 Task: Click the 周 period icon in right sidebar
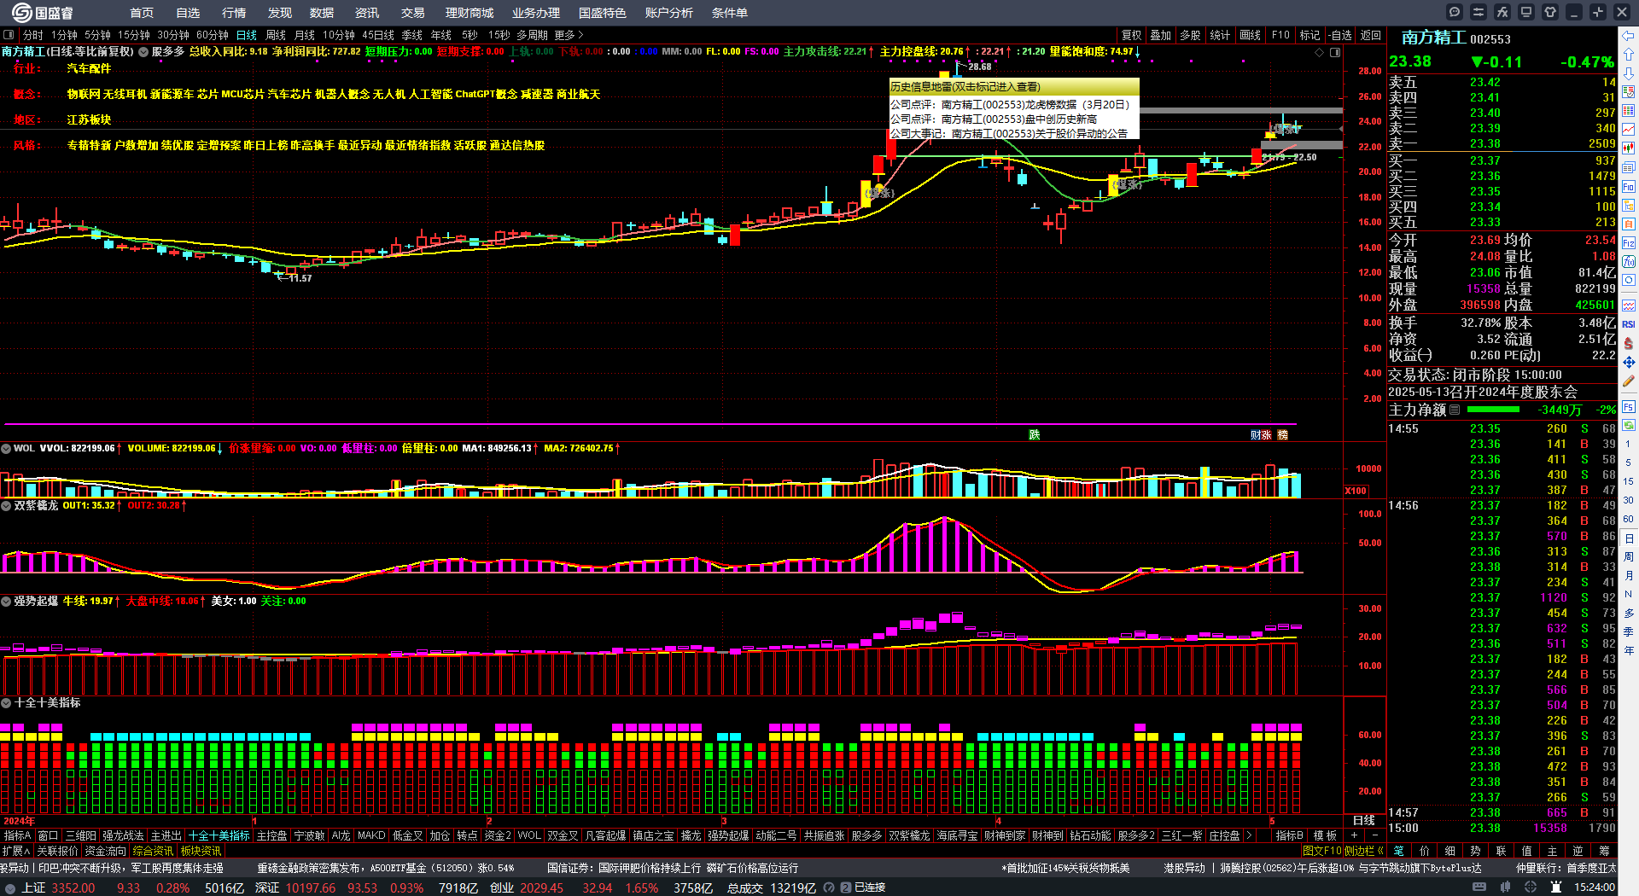coord(1629,556)
